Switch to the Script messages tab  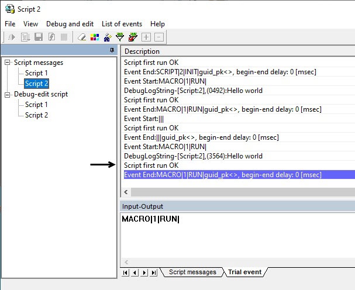click(192, 272)
